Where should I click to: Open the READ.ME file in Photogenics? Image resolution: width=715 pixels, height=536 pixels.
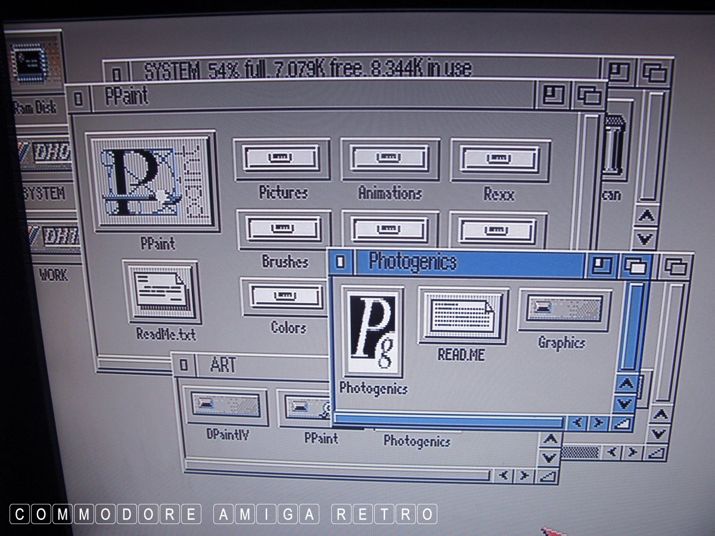click(462, 315)
